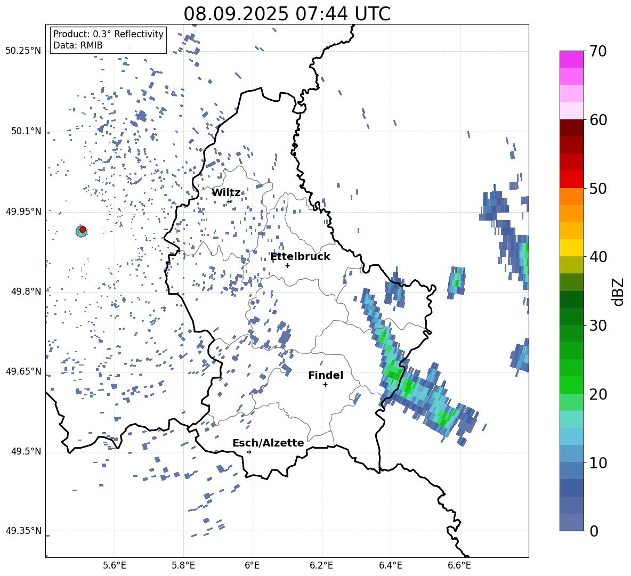
Task: Click the bright green 20 dBZ colorbar segment
Action: pyautogui.click(x=571, y=385)
